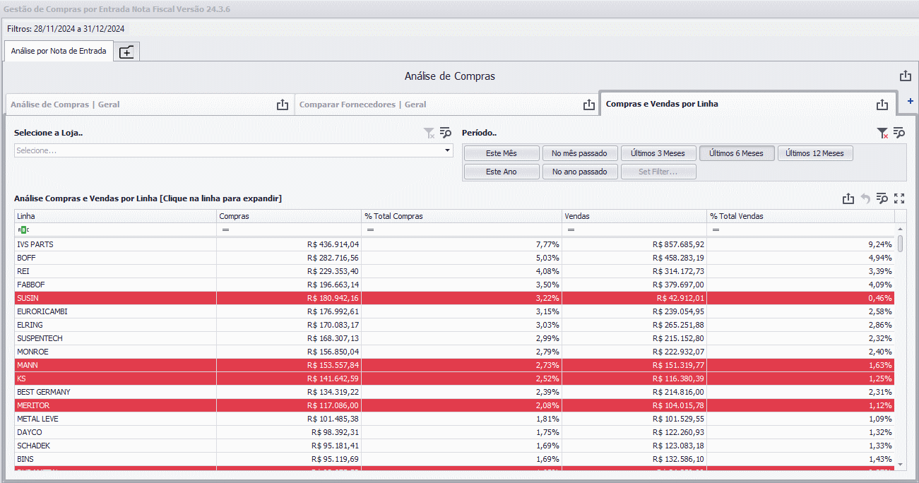Image resolution: width=919 pixels, height=483 pixels.
Task: Sort by the Vendas column header
Action: [x=634, y=216]
